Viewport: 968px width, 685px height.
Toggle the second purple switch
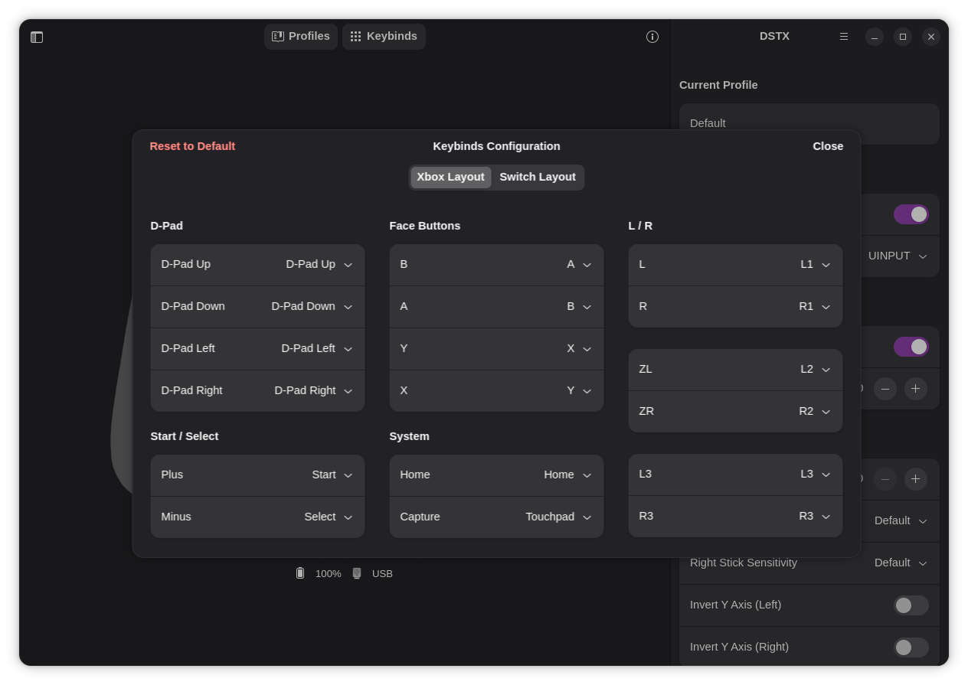(911, 347)
